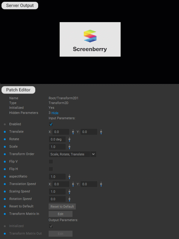The width and height of the screenshot is (179, 239).
Task: Click the blue dot beside Rotate
Action: 5,139
